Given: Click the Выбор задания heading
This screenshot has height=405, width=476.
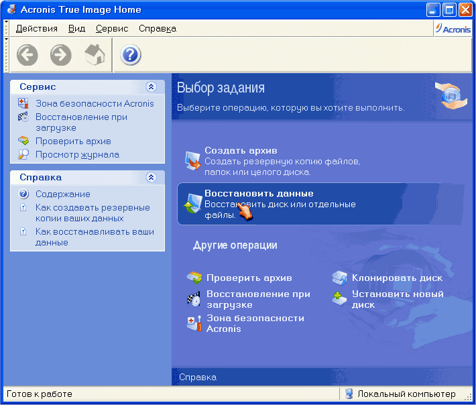Looking at the screenshot, I should pos(221,88).
